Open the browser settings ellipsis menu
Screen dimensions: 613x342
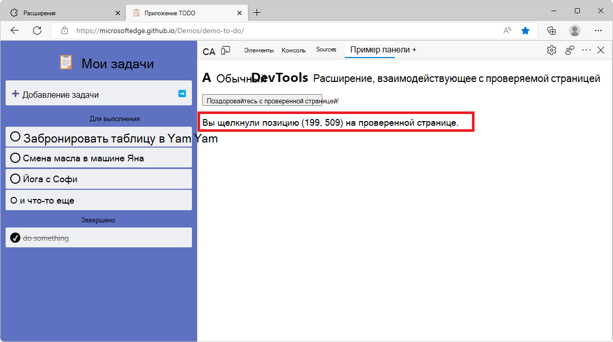click(598, 31)
